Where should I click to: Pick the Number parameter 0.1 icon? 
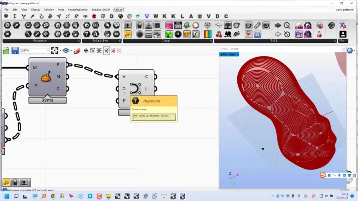[x=95, y=25]
